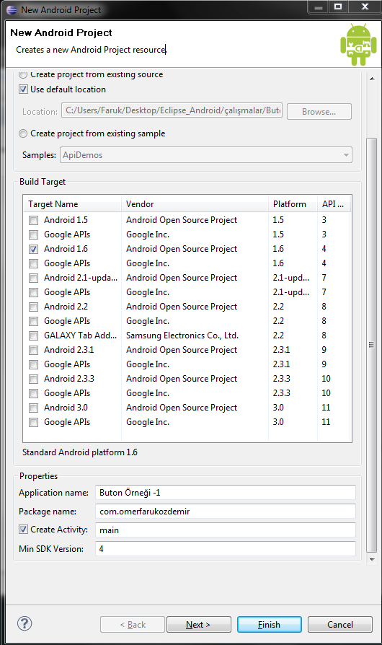This screenshot has height=645, width=382.
Task: Click the Help question mark icon
Action: click(25, 623)
